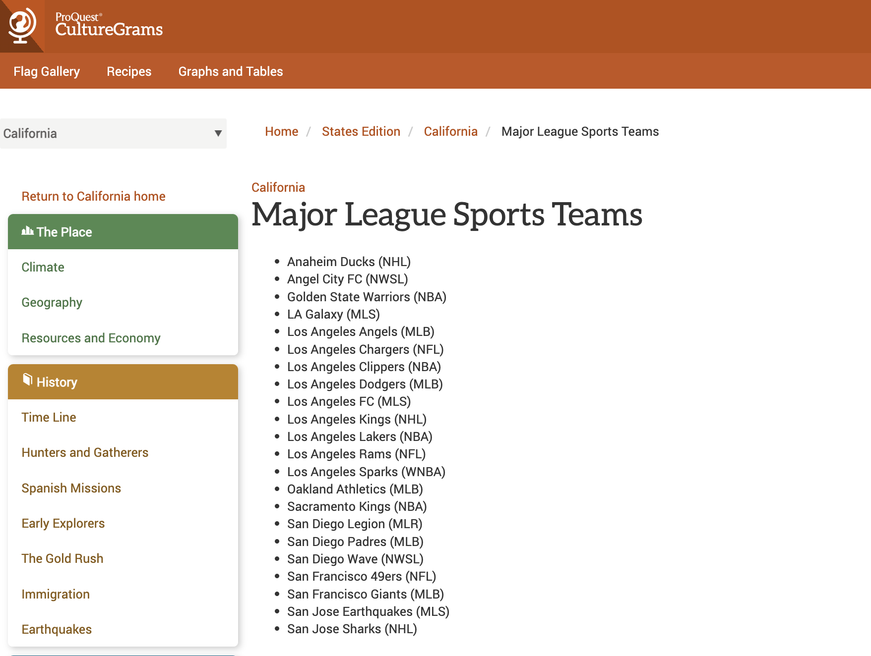Click the History book icon
871x656 pixels.
pyautogui.click(x=28, y=380)
